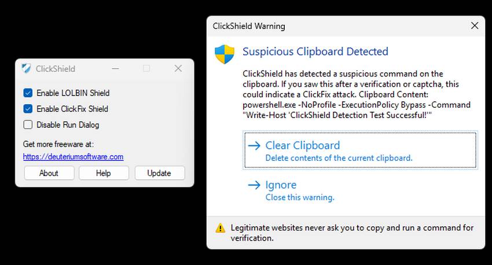Open Help for ClickShield

[104, 173]
